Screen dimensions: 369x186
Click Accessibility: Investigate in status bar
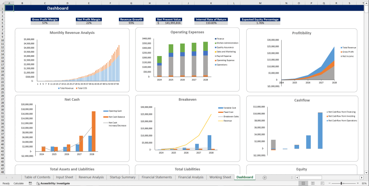click(x=53, y=183)
